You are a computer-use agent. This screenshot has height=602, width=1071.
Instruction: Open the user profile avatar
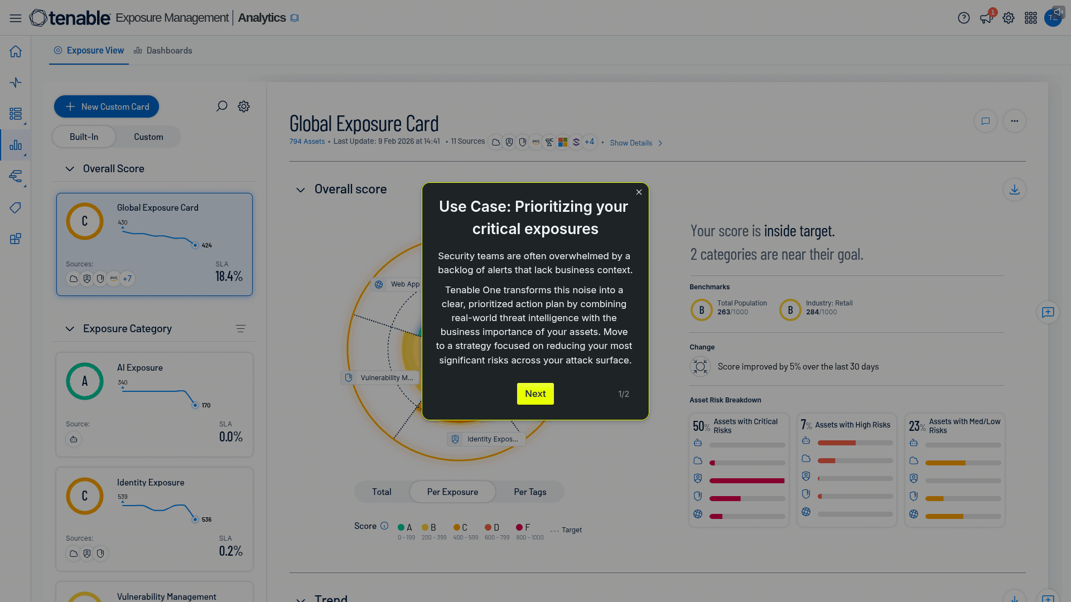click(1053, 18)
